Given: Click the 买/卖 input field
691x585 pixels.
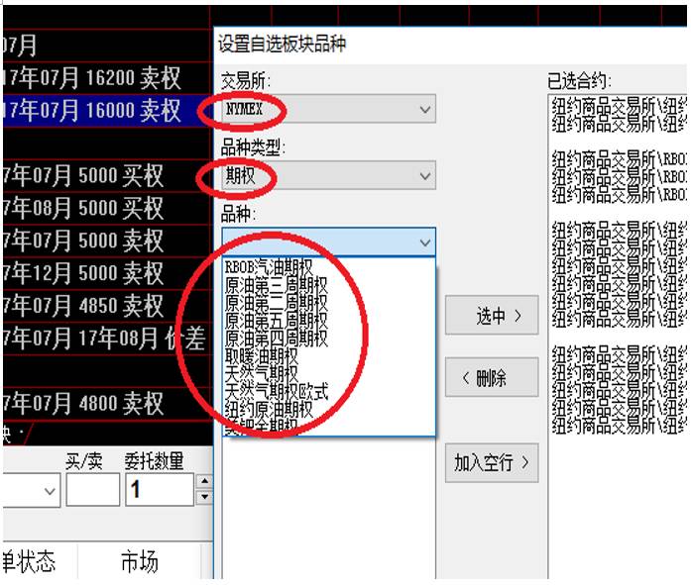Looking at the screenshot, I should [92, 490].
